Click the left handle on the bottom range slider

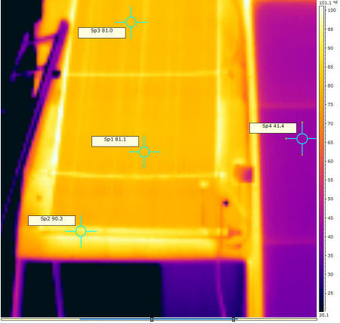pos(152,319)
